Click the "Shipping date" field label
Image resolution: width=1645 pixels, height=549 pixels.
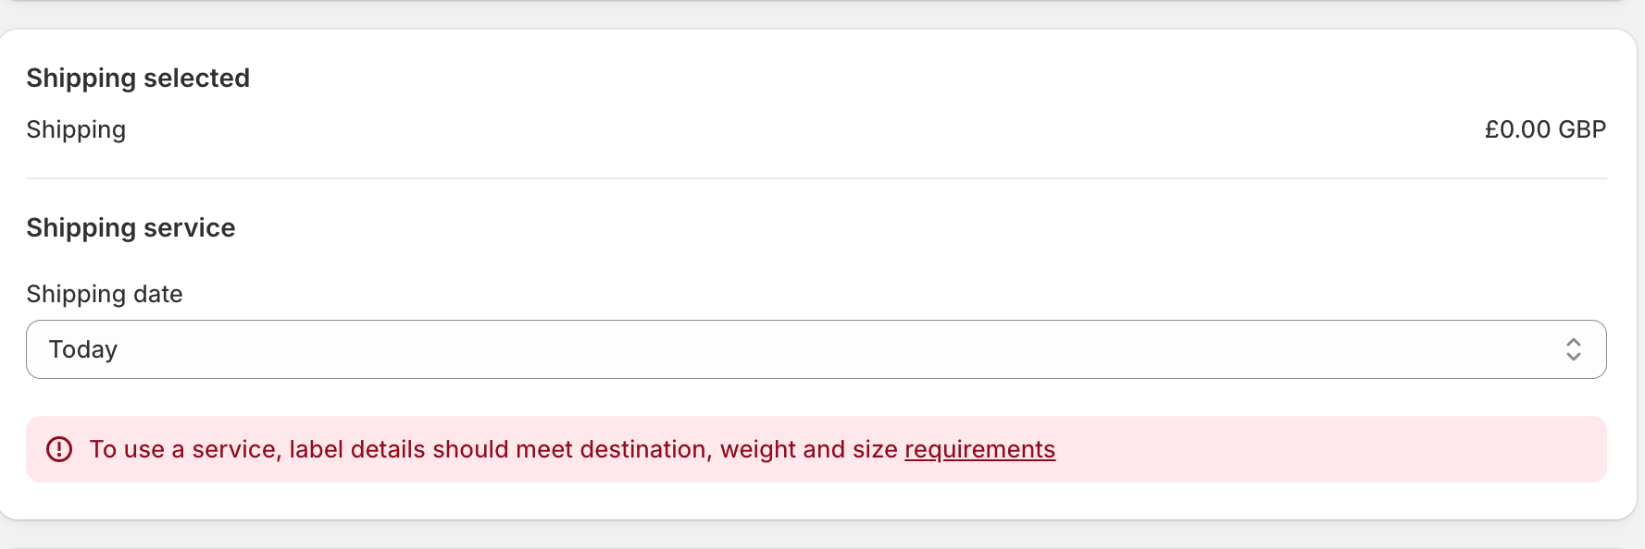105,294
